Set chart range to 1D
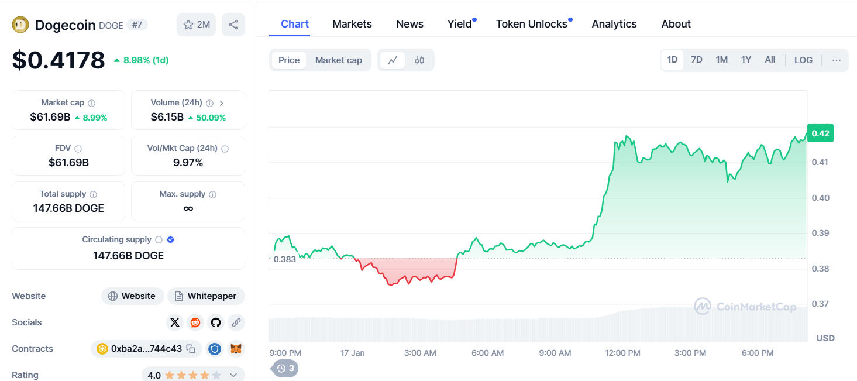This screenshot has height=381, width=857. coord(672,60)
